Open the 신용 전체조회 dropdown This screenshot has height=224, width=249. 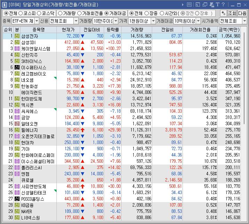[x=76, y=21]
